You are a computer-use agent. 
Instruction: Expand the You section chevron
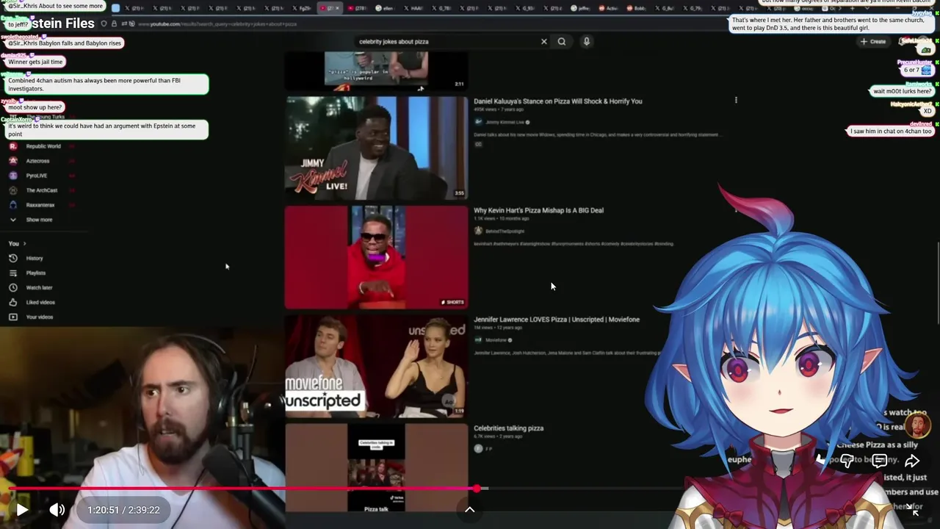(24, 243)
